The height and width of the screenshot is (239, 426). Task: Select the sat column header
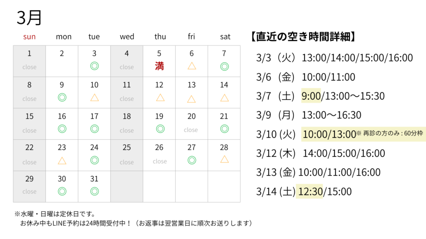tap(225, 37)
